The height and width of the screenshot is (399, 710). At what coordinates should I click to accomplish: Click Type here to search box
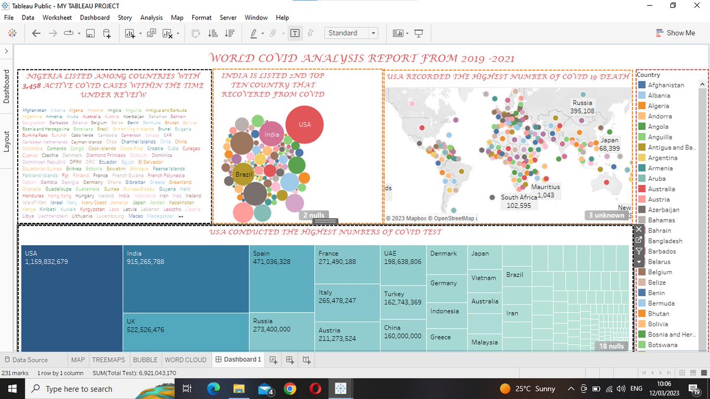click(x=100, y=389)
